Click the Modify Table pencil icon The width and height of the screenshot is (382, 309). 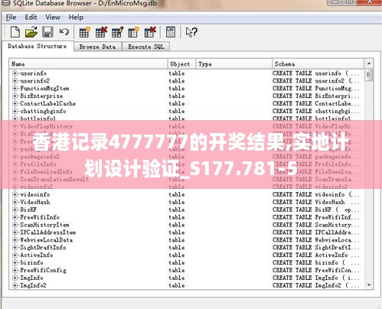pos(117,32)
